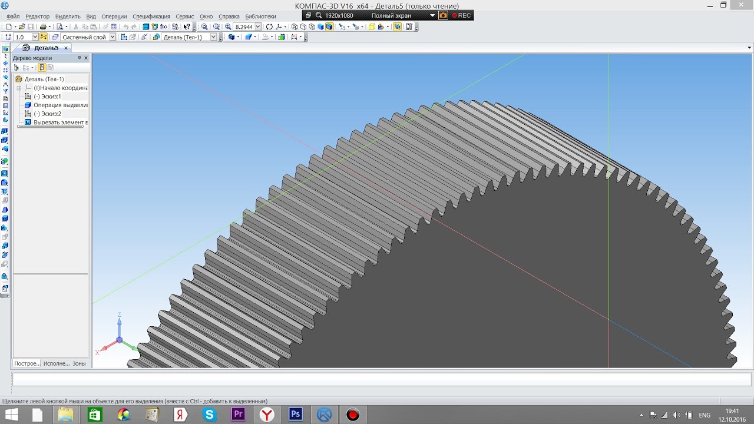Click the filter funnel icon in left toolbar
The height and width of the screenshot is (424, 754).
[5, 91]
